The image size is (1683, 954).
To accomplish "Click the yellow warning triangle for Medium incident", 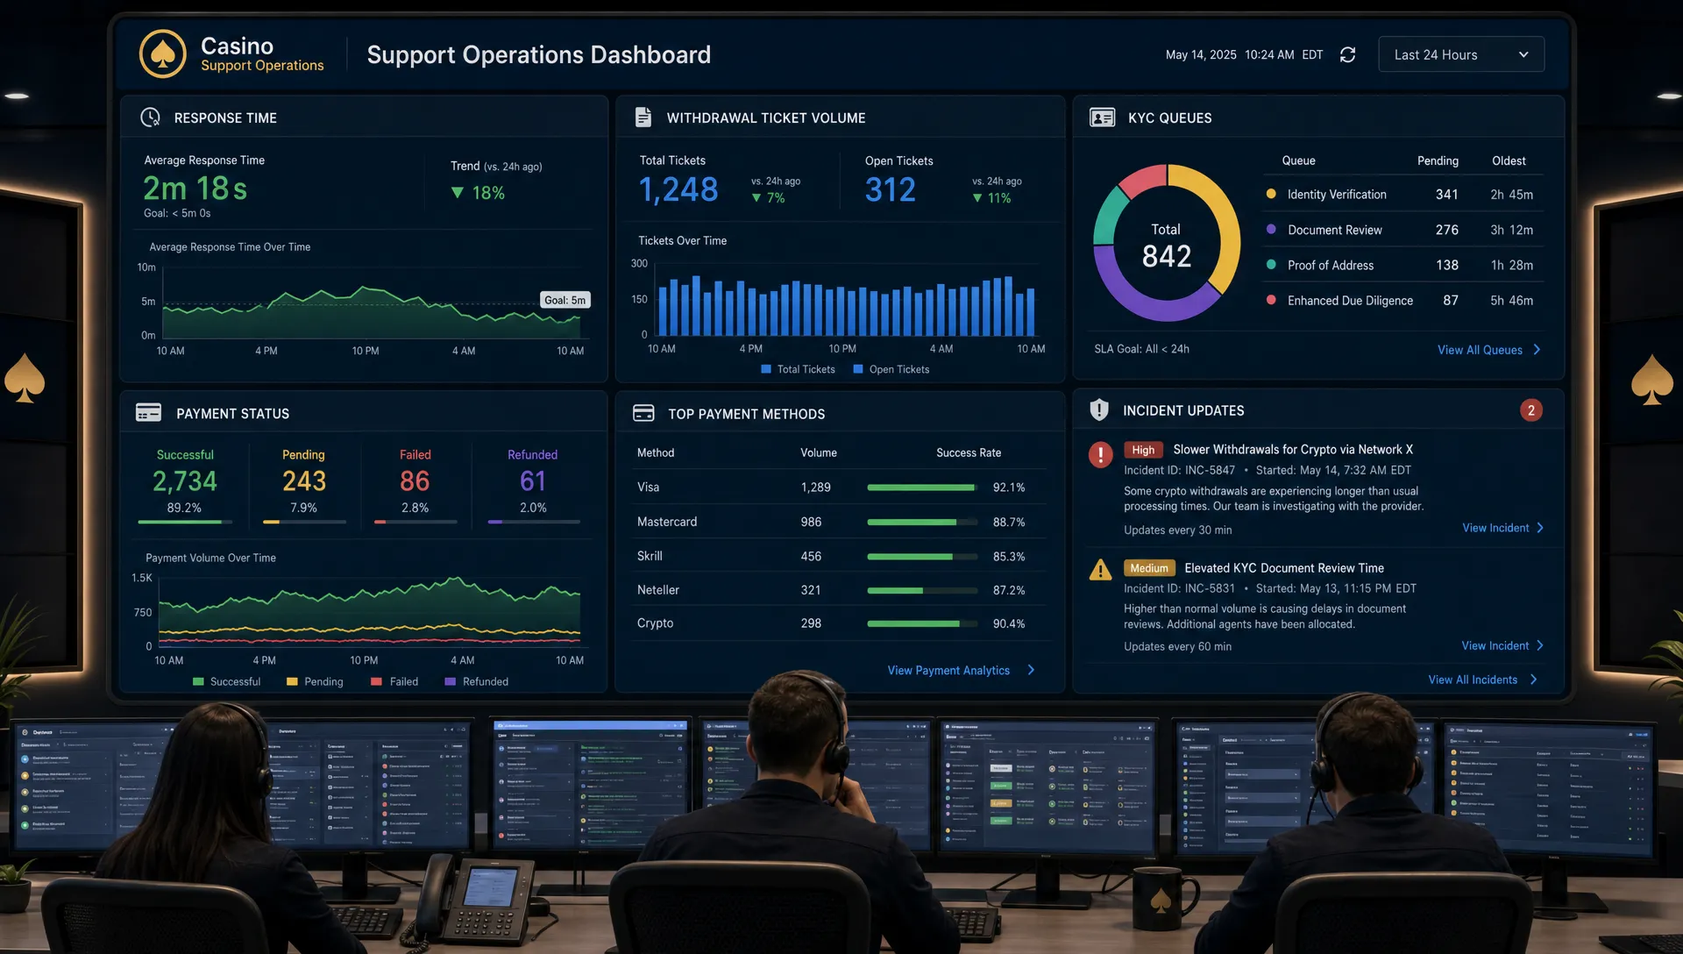I will [x=1100, y=570].
